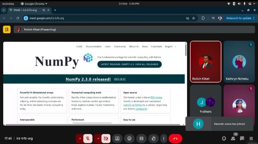
Task: Click News in NumPy navigation
Action: point(145,47)
